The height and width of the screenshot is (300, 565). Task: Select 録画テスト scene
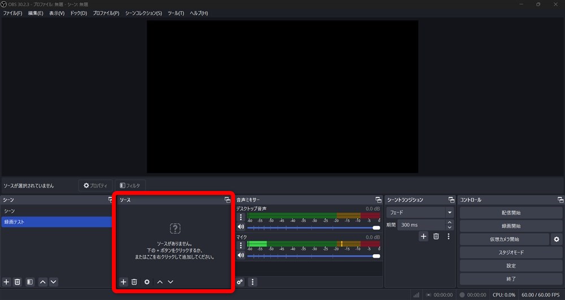point(56,222)
